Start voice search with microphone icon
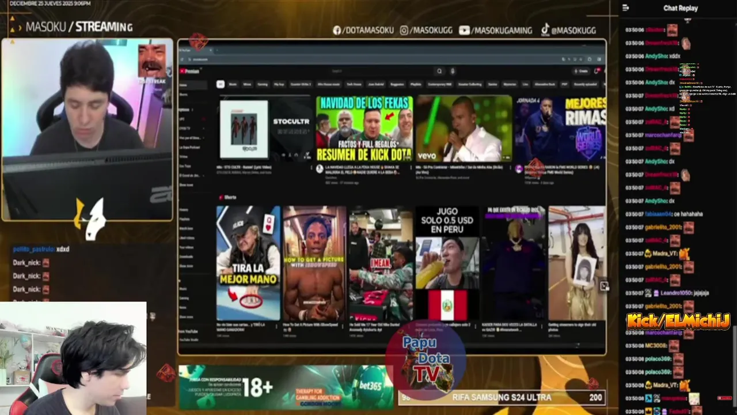The image size is (737, 415). (x=453, y=71)
